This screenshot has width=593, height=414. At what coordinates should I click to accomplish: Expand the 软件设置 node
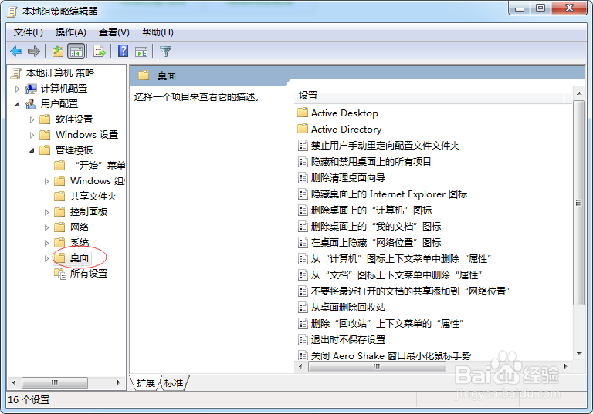[x=32, y=119]
